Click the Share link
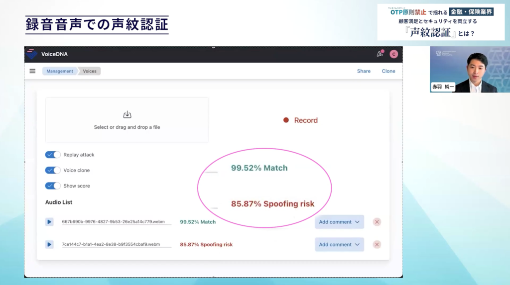This screenshot has height=285, width=510. (x=364, y=71)
